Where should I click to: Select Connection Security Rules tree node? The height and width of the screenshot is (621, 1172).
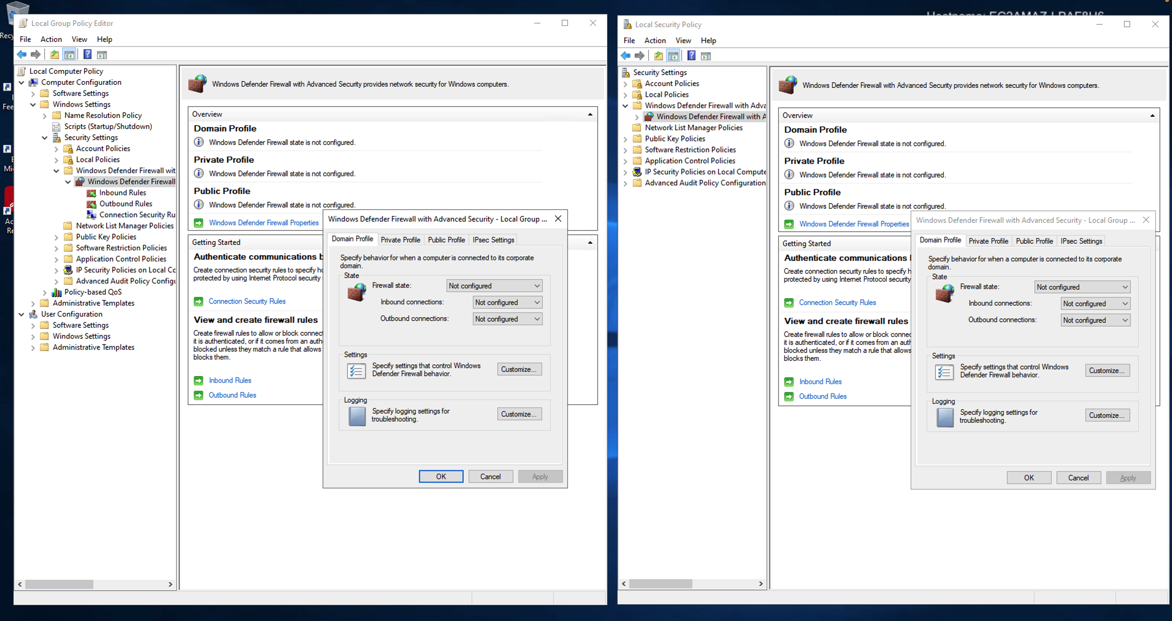click(x=137, y=214)
